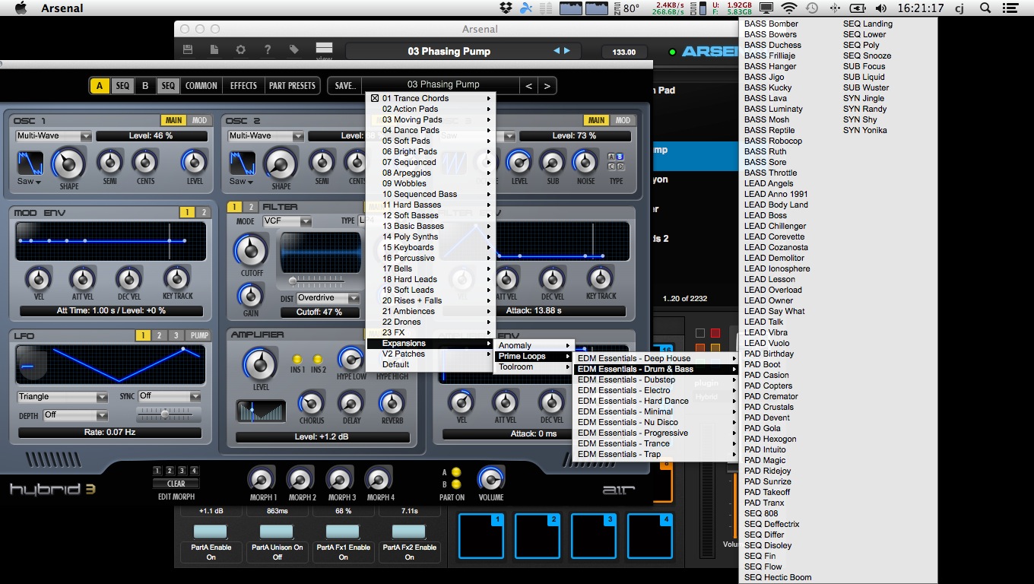Screen dimensions: 1034x584
Task: Open Spotlight search in the menu bar
Action: pos(985,8)
